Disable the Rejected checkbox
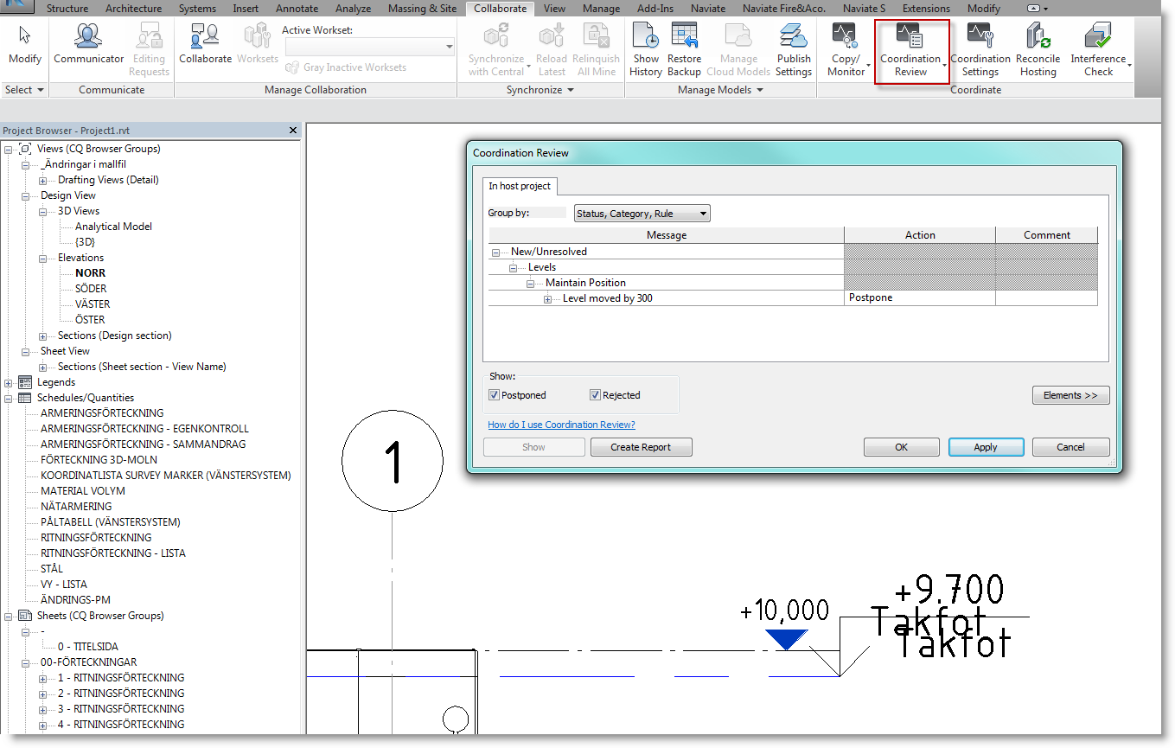 coord(594,394)
